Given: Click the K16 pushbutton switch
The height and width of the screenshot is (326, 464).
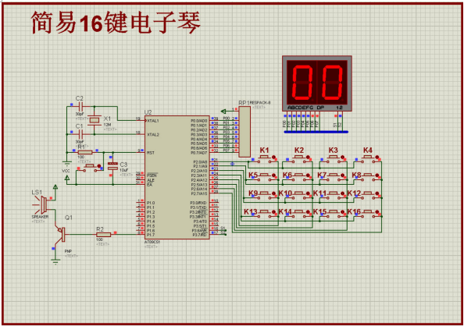Looking at the screenshot, I should tap(368, 214).
